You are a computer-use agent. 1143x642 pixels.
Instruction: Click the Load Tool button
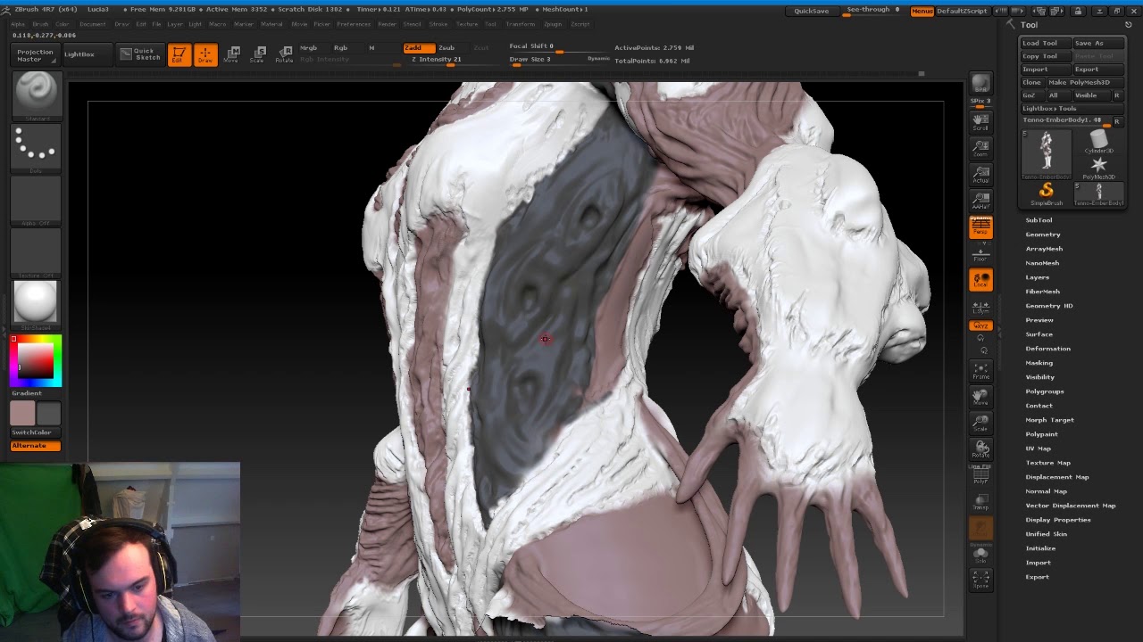[x=1046, y=43]
